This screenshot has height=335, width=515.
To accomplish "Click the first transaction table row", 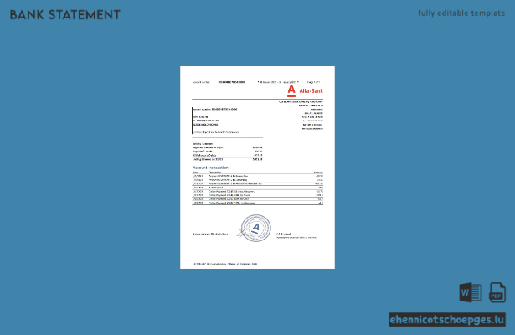I will pyautogui.click(x=258, y=176).
